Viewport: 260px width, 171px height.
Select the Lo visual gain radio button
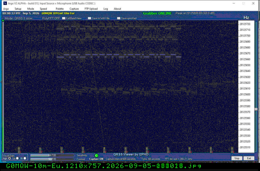(18, 158)
